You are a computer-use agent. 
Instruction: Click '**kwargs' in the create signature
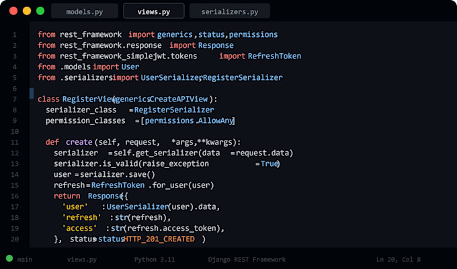tap(215, 143)
